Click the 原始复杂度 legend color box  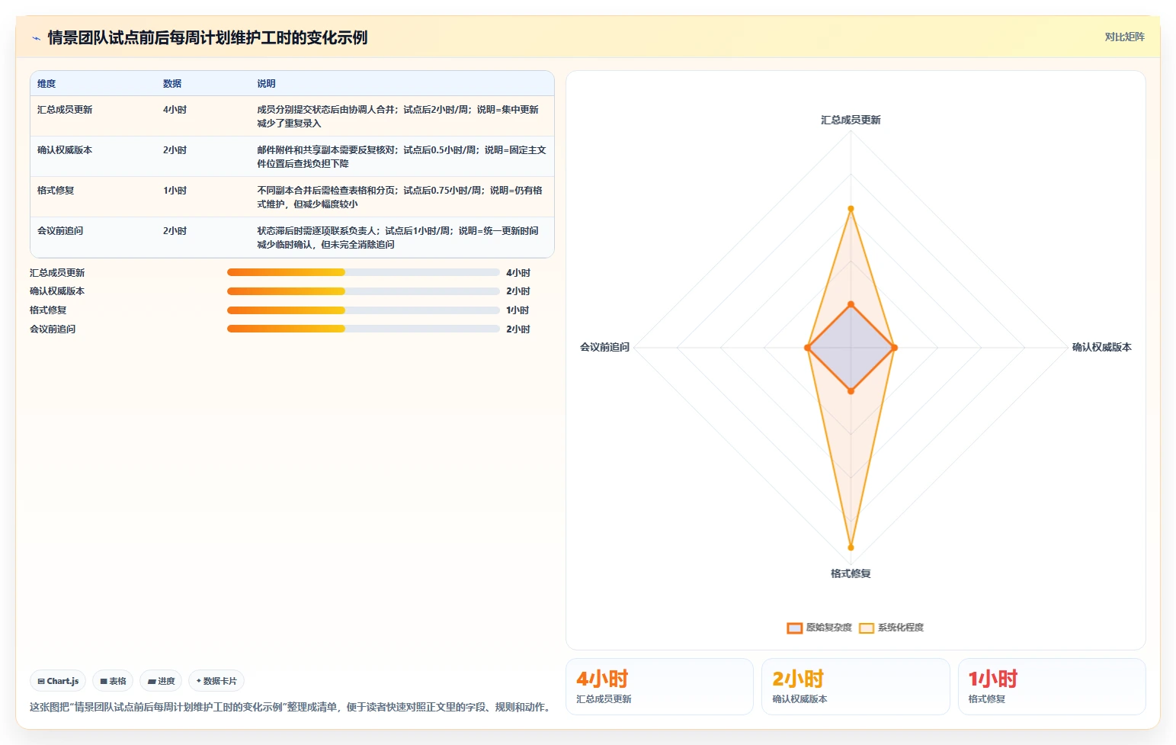tap(794, 628)
